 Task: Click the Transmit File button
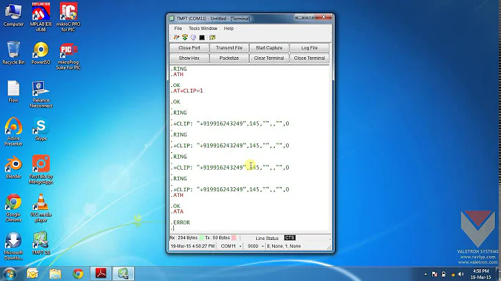click(x=229, y=47)
